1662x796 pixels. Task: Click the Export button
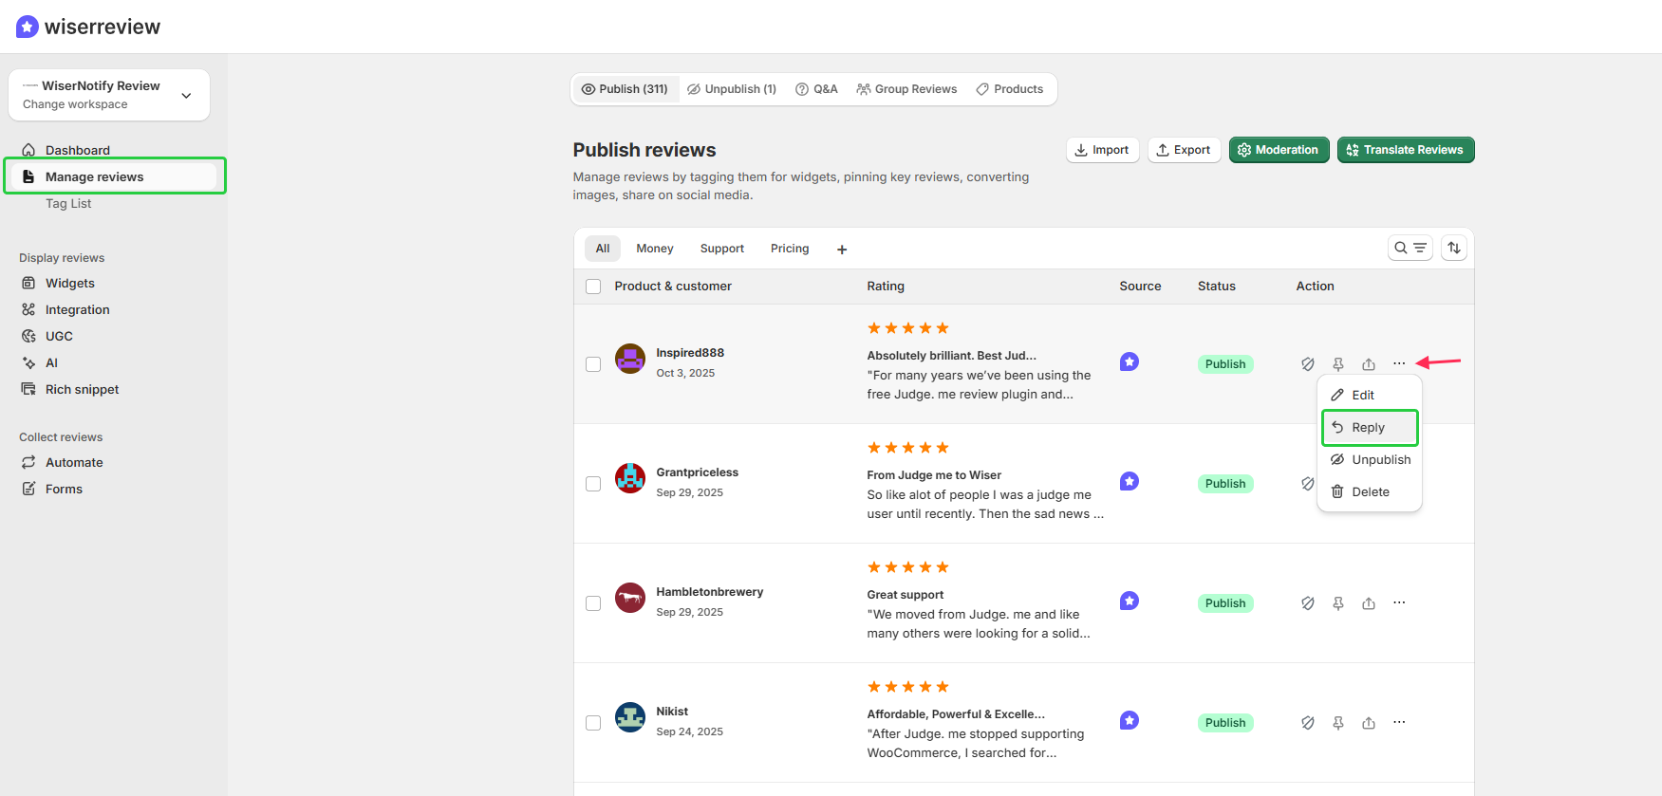point(1184,150)
